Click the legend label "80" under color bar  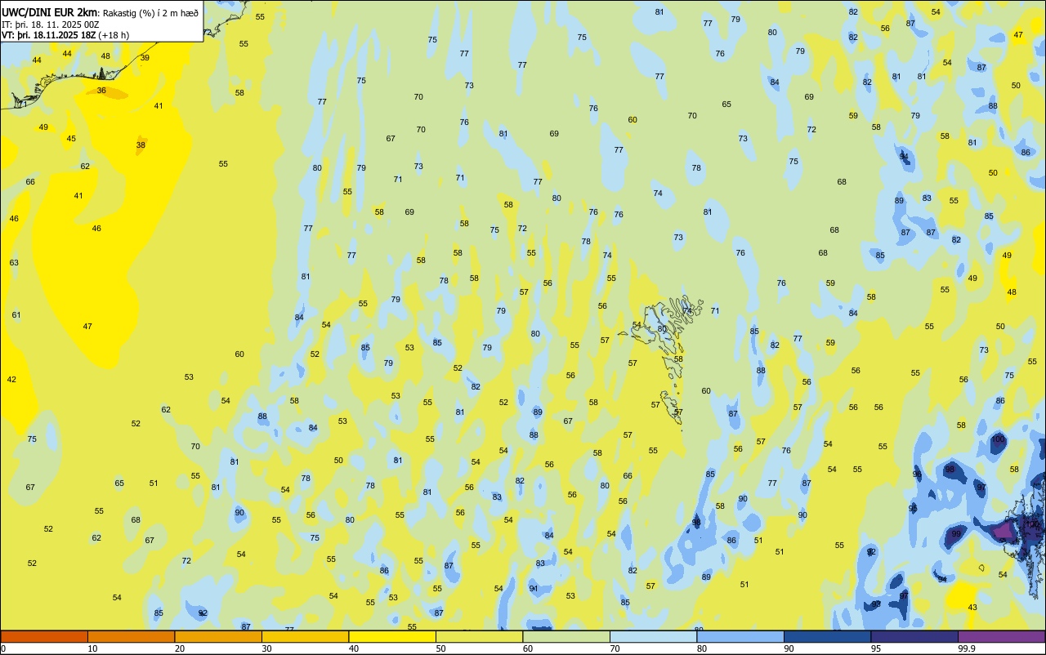click(702, 648)
